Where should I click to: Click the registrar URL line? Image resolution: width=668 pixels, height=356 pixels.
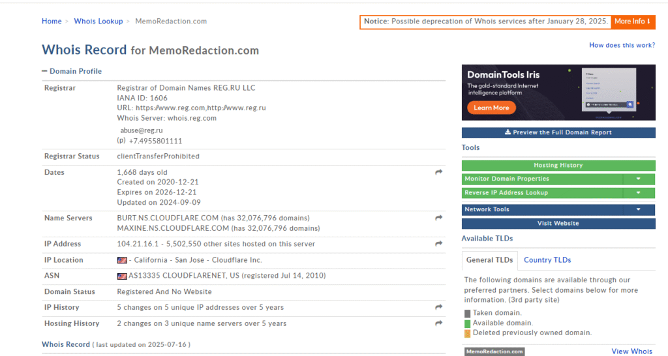[191, 108]
